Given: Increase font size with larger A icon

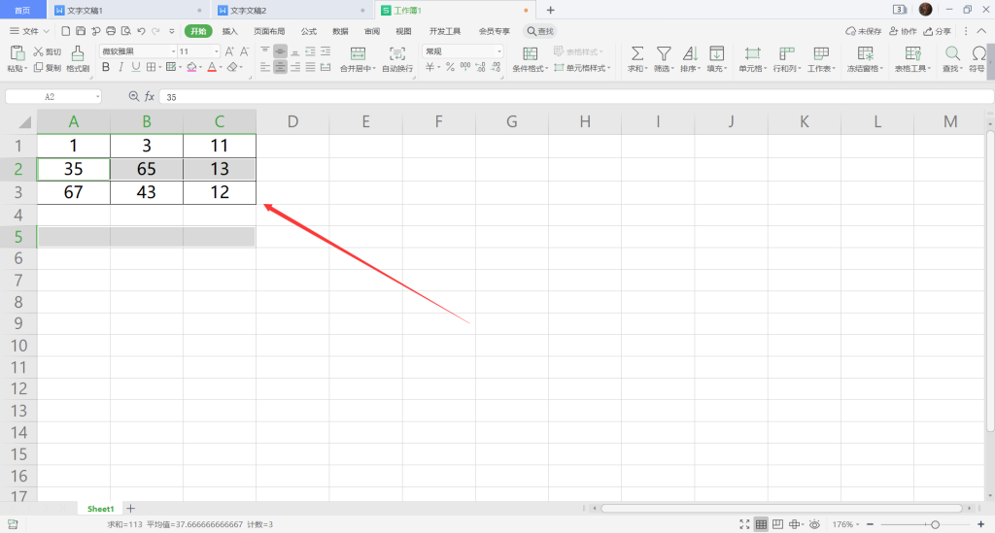Looking at the screenshot, I should pyautogui.click(x=229, y=51).
